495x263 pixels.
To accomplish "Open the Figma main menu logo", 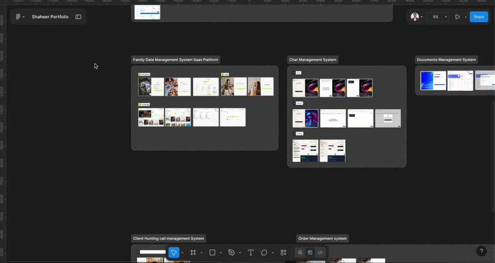I will point(18,17).
